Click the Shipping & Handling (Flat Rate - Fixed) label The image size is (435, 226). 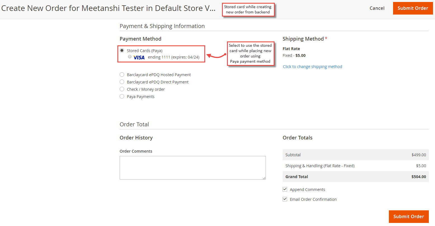click(320, 166)
